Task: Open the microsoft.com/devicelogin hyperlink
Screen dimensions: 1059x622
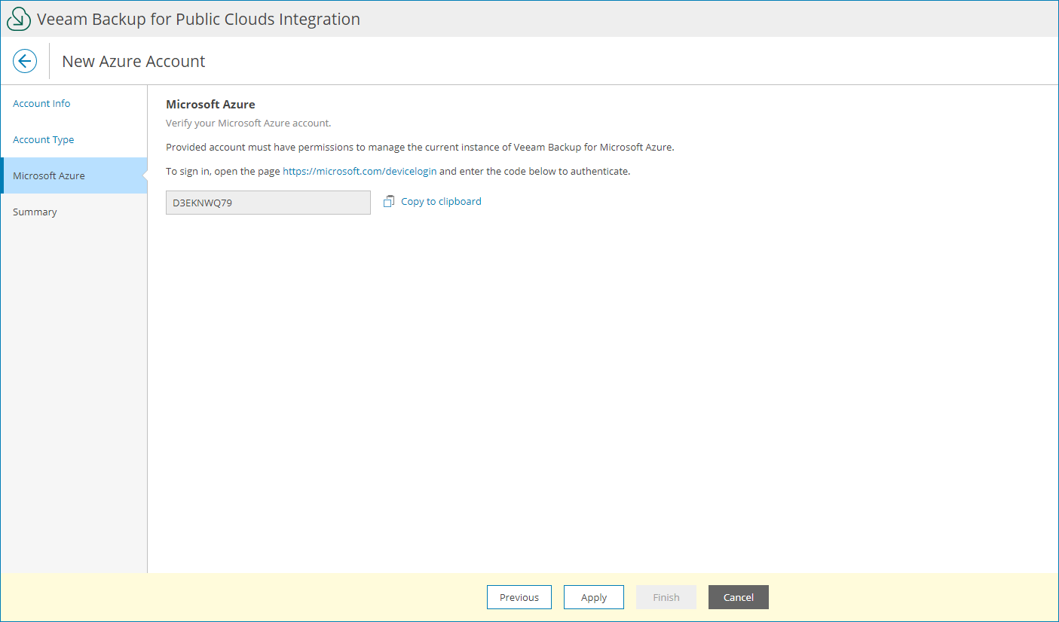Action: click(360, 171)
